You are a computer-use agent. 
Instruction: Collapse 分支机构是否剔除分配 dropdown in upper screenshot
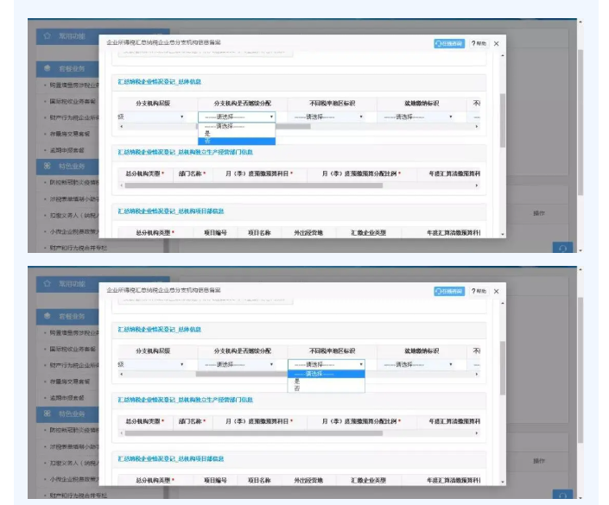[237, 117]
